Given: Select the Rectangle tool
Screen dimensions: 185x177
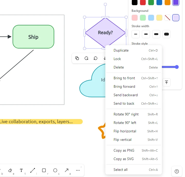Looking at the screenshot, I should 44,170.
